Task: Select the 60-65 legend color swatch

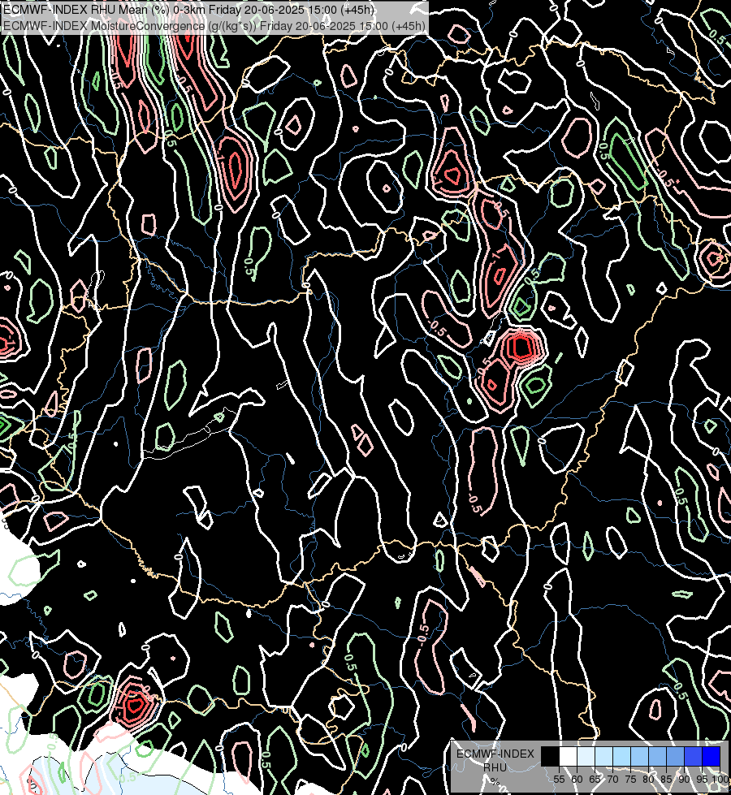Action: pyautogui.click(x=586, y=757)
